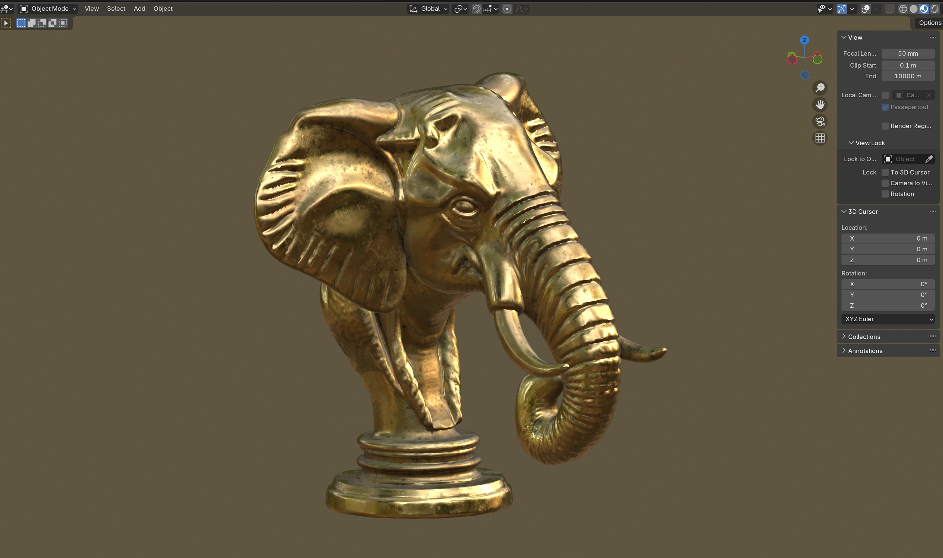Image resolution: width=943 pixels, height=558 pixels.
Task: Click the Options button
Action: click(x=930, y=23)
